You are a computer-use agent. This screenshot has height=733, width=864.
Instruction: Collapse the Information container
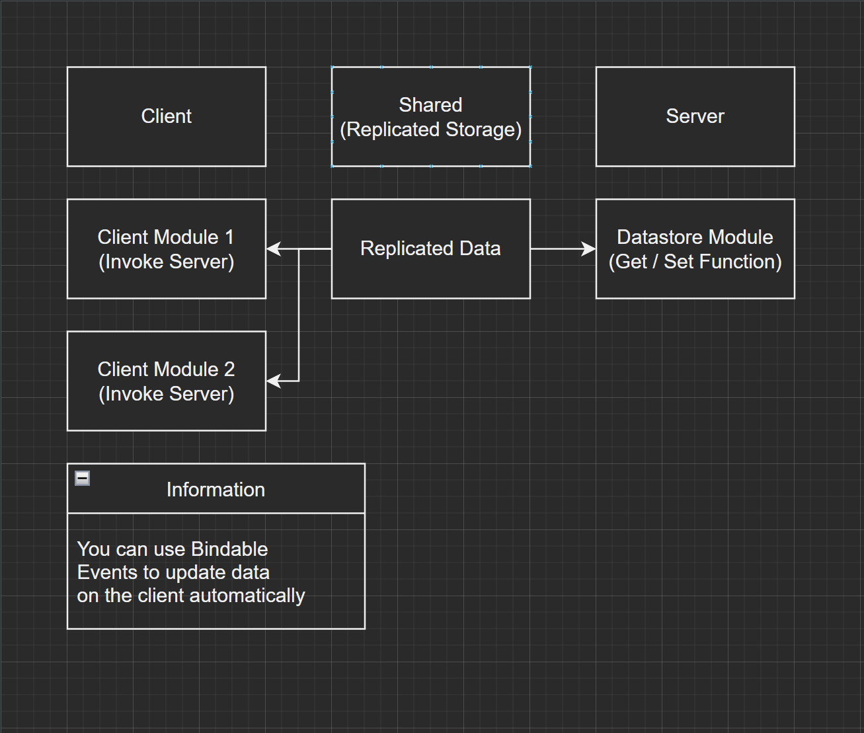83,478
